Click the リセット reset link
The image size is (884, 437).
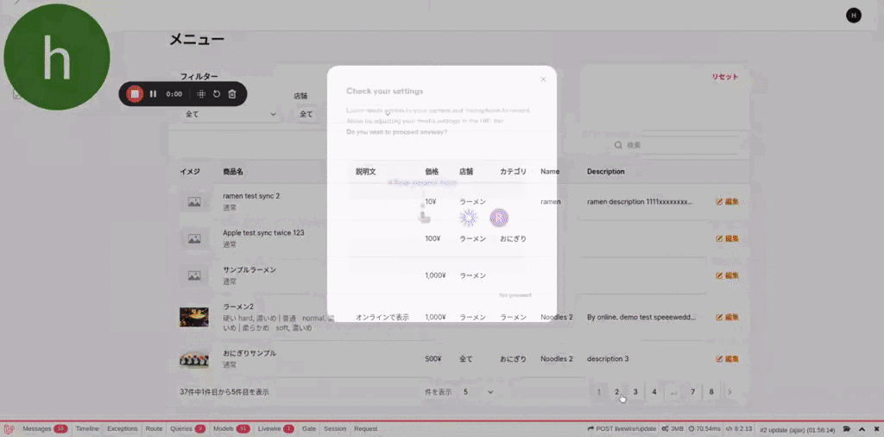[724, 77]
